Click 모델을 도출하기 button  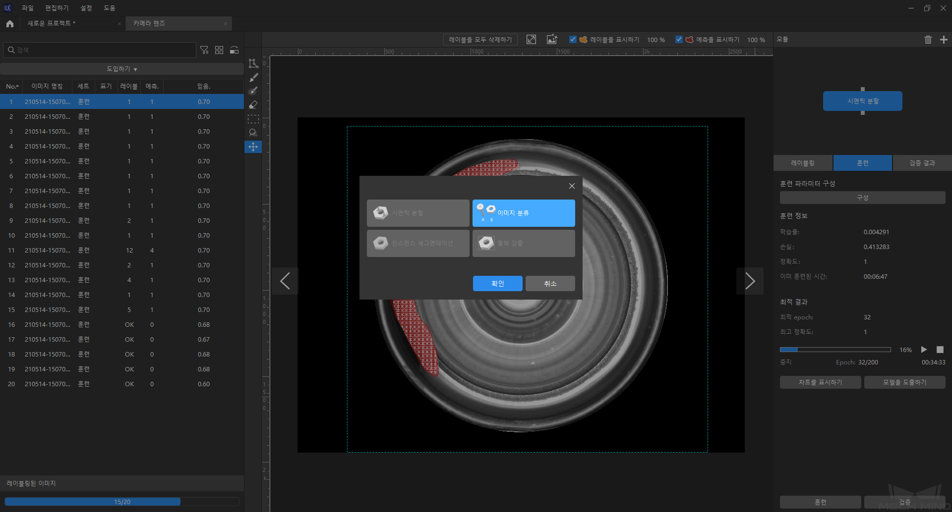[905, 382]
